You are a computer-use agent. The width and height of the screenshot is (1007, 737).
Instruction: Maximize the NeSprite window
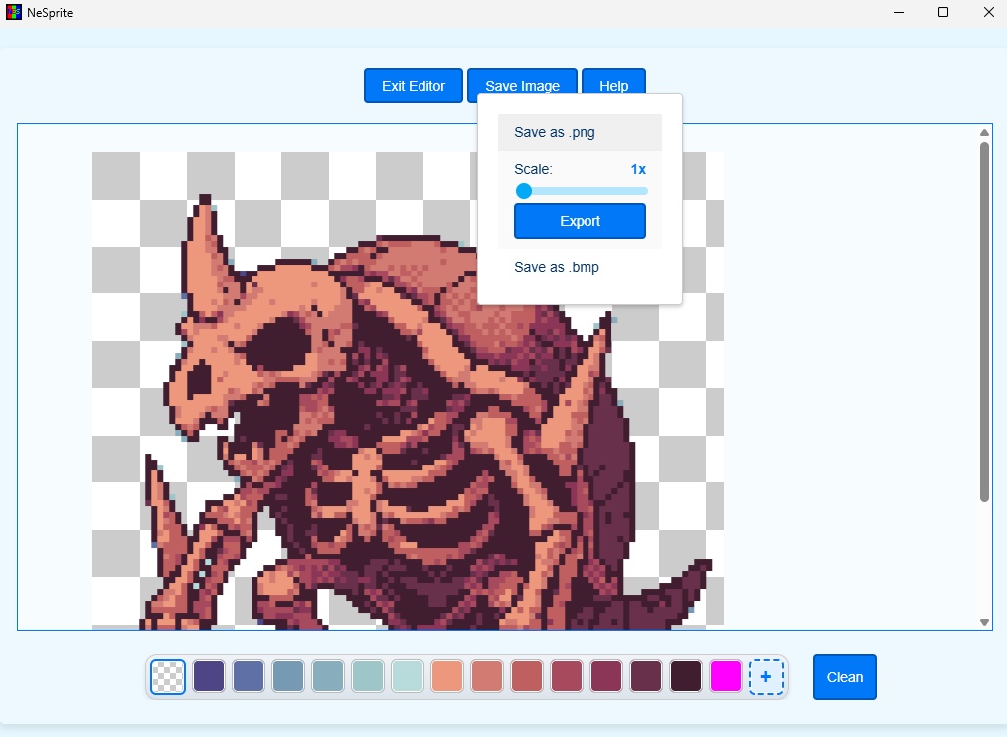pos(943,12)
